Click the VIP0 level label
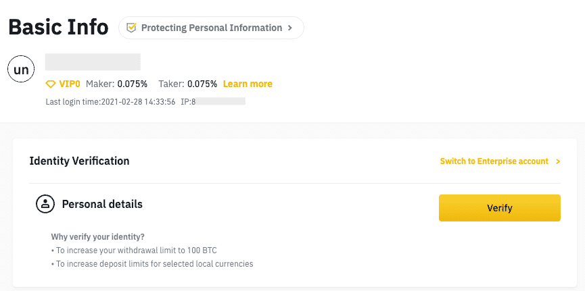This screenshot has width=585, height=291. click(x=70, y=84)
